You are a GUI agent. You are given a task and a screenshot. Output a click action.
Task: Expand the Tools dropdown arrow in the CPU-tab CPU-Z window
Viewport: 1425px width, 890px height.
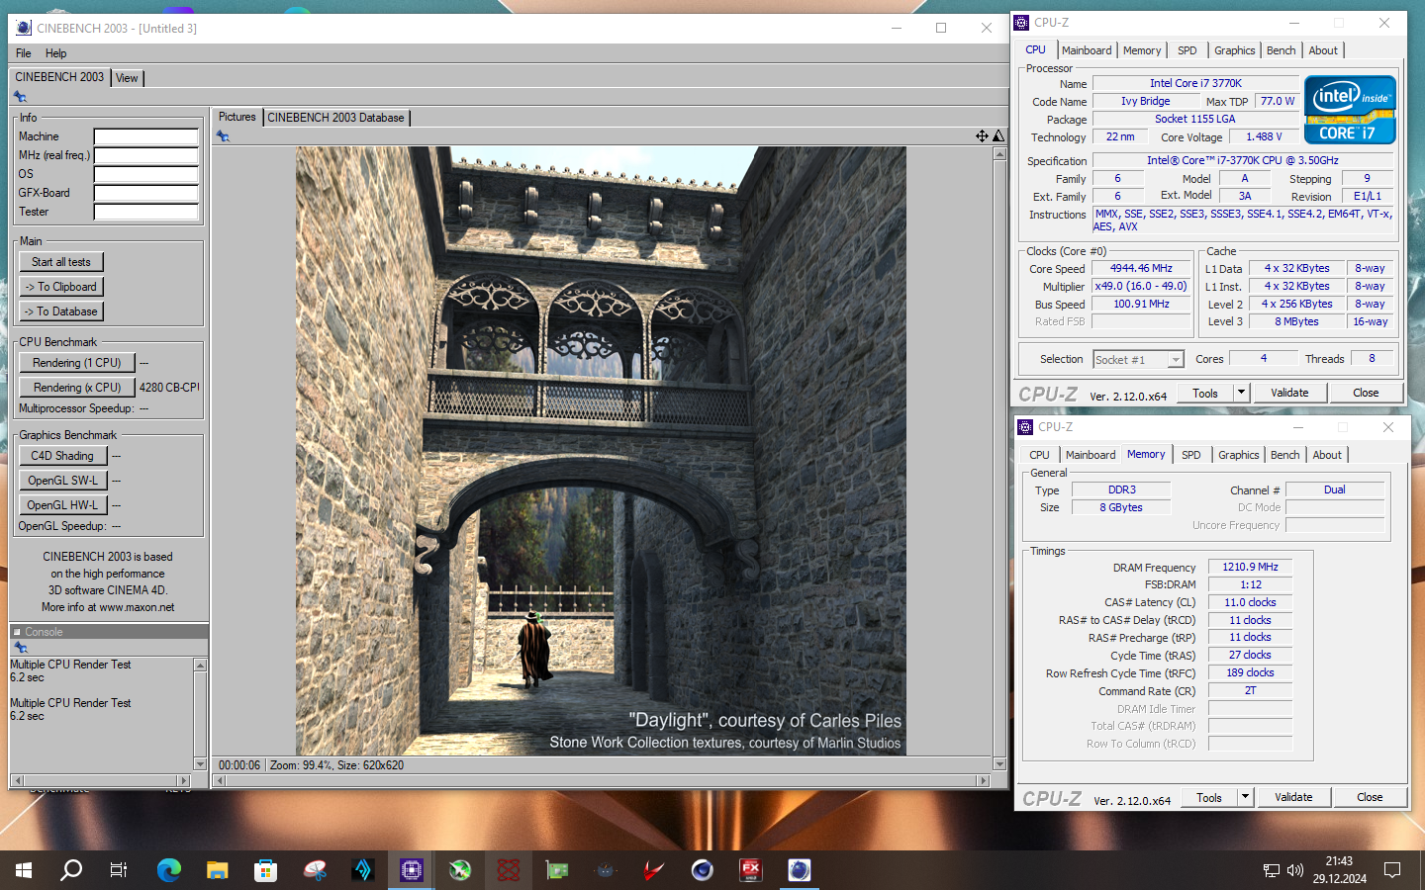(x=1241, y=393)
